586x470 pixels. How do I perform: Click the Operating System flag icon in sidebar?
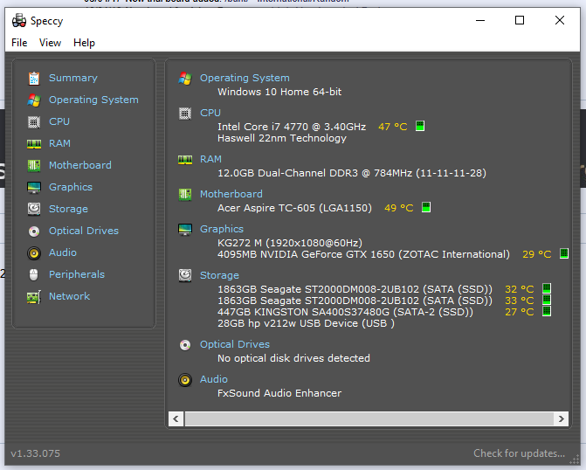[x=34, y=100]
